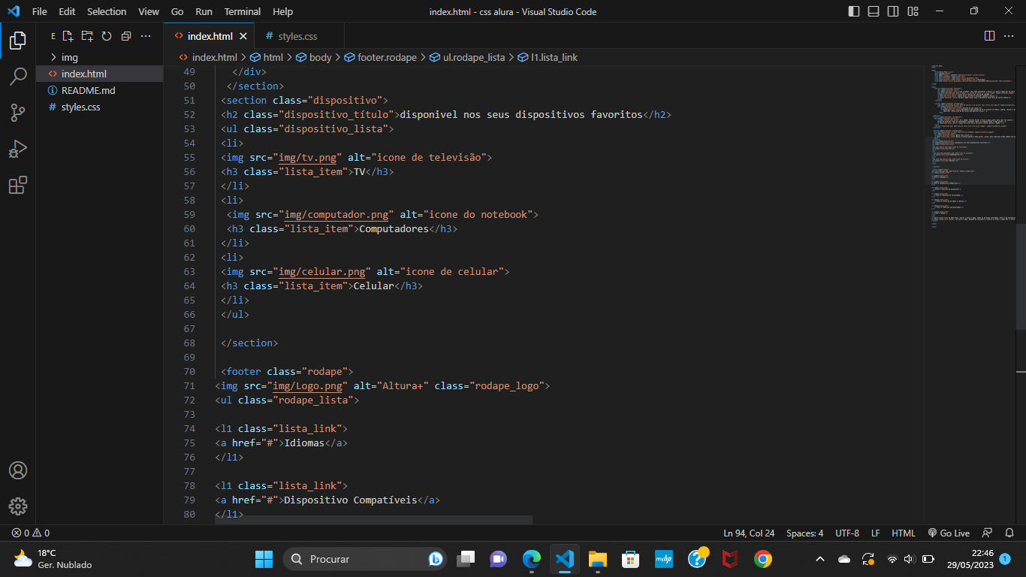Open the Accounts menu in activity bar
Screen dimensions: 1026x577
[18, 470]
